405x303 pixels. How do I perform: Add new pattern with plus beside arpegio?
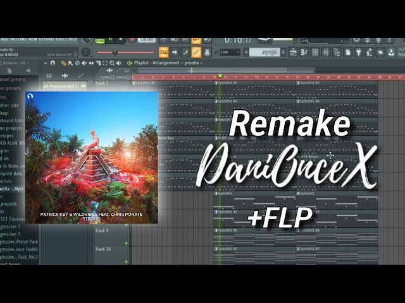pyautogui.click(x=283, y=52)
